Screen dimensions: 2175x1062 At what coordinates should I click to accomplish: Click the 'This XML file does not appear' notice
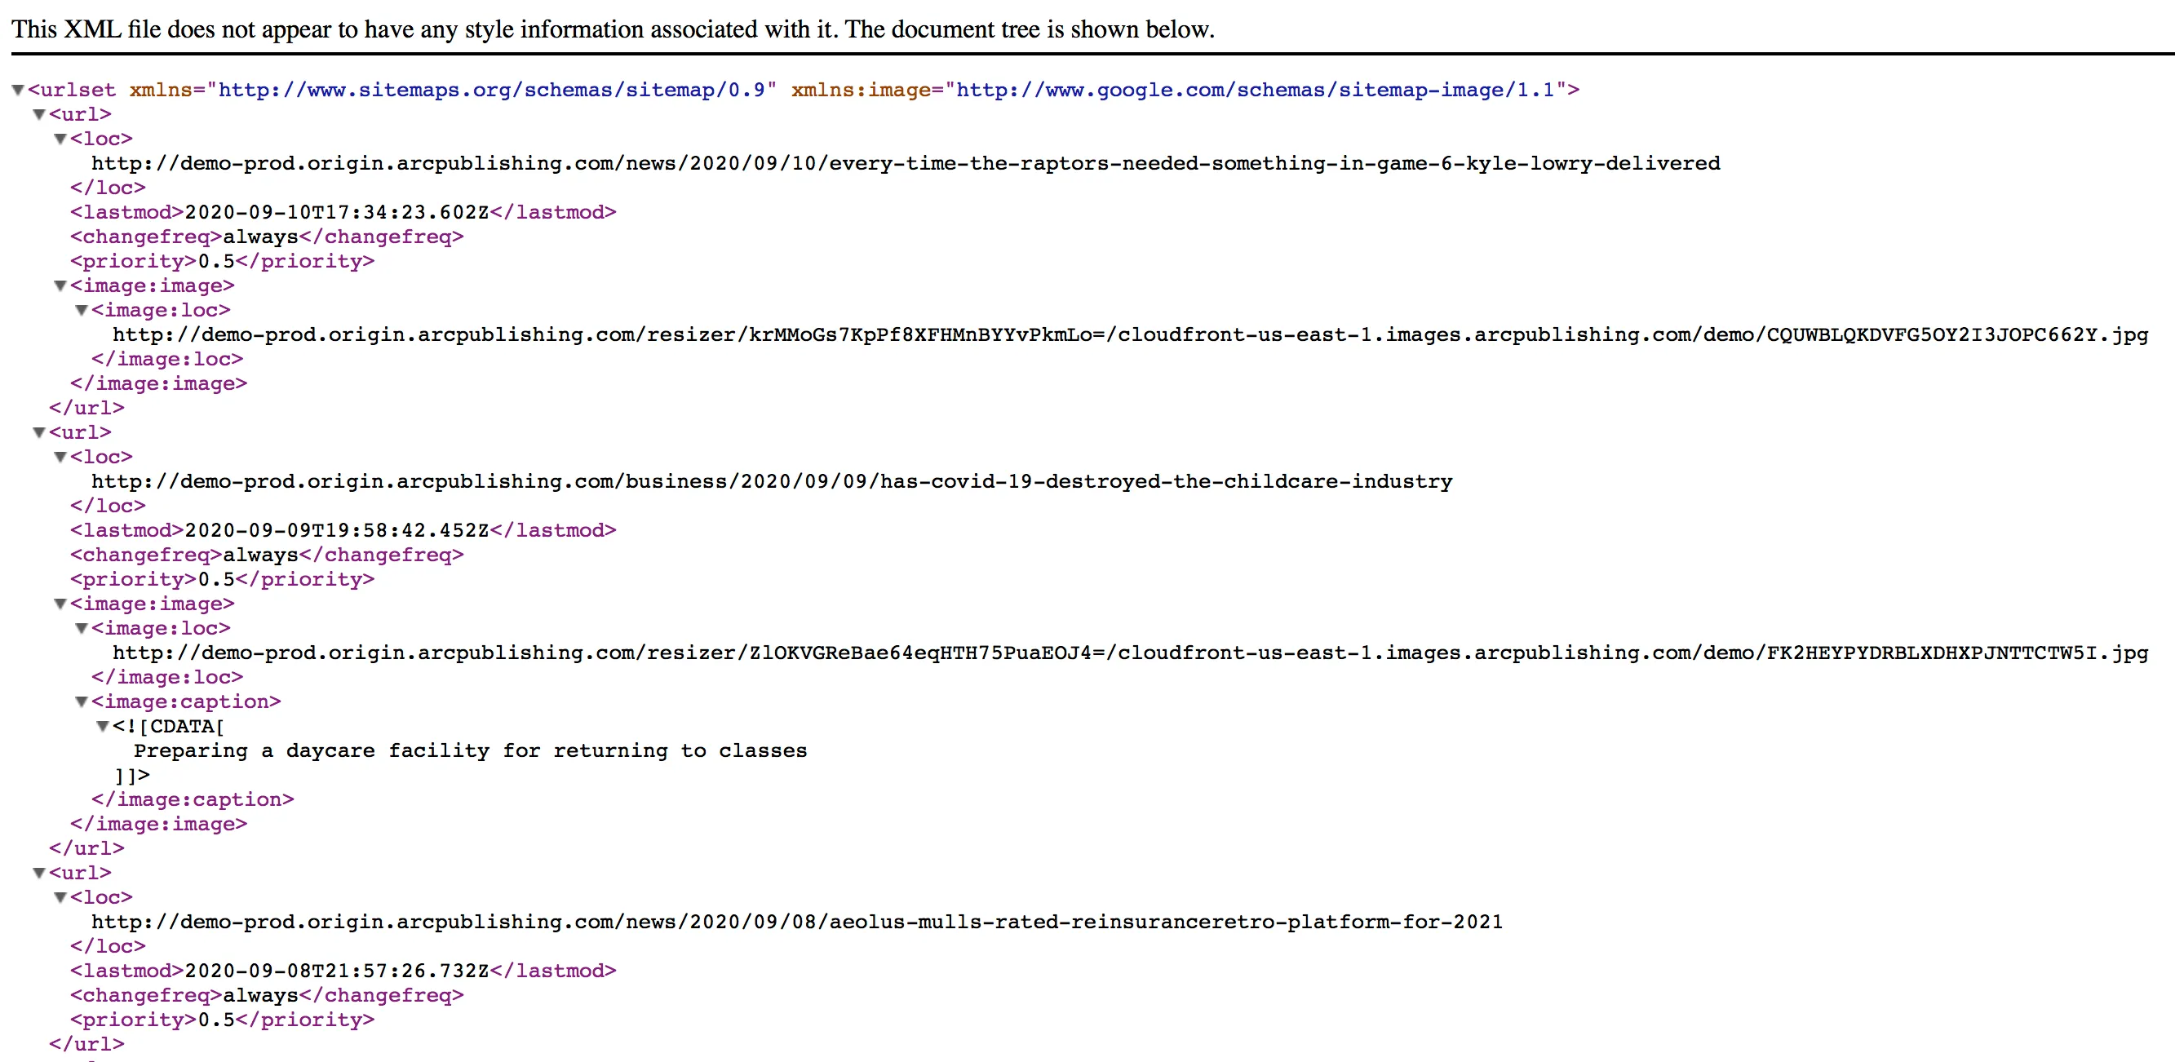[x=613, y=29]
